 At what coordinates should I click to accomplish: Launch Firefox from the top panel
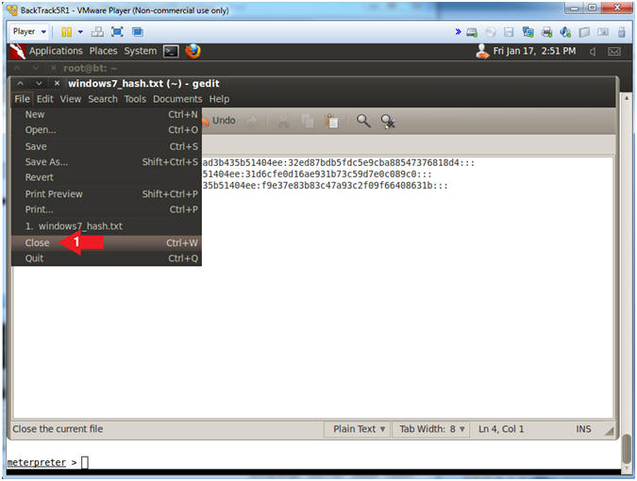[193, 51]
